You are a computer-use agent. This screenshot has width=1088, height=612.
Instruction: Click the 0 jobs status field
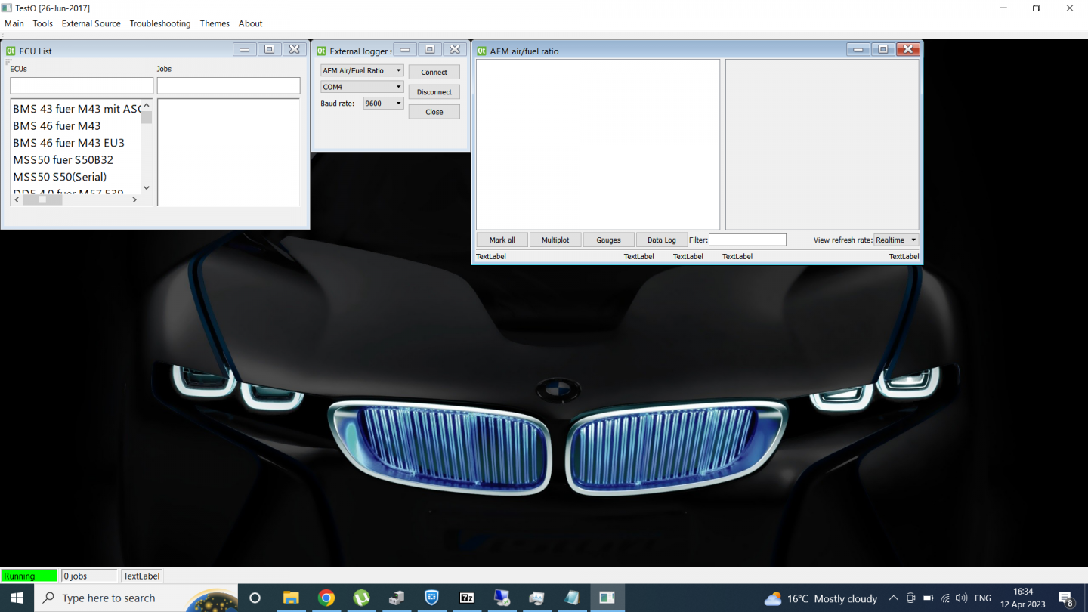(89, 576)
